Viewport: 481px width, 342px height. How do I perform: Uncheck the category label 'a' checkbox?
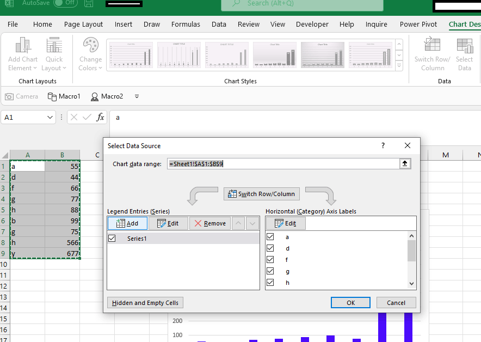[x=270, y=237]
